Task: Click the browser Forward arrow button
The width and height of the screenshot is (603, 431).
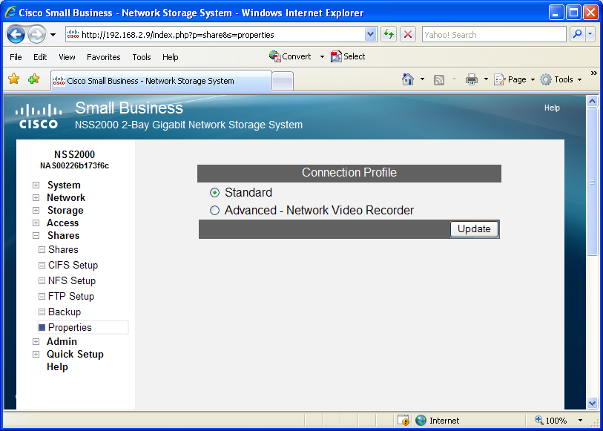Action: pos(37,35)
